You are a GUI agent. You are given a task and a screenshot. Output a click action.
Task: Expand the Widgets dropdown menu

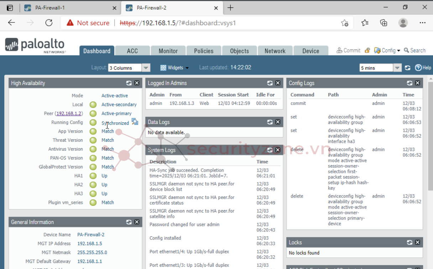[x=174, y=68]
